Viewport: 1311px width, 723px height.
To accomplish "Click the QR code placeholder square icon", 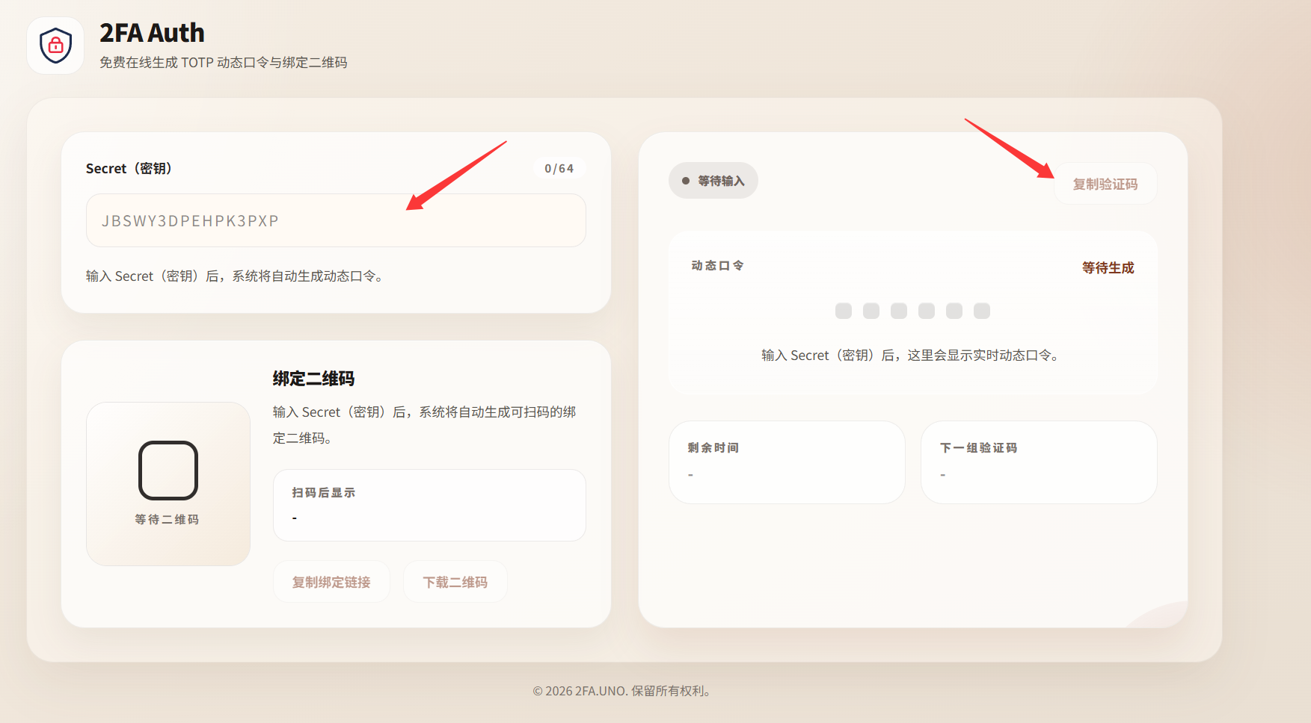I will pos(168,470).
